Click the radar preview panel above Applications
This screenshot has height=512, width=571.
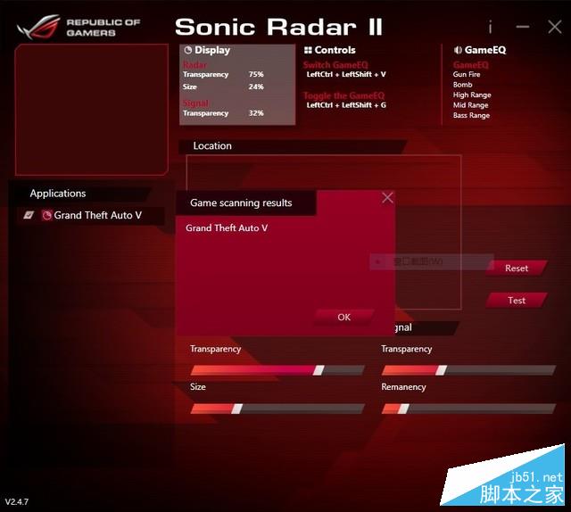click(91, 110)
